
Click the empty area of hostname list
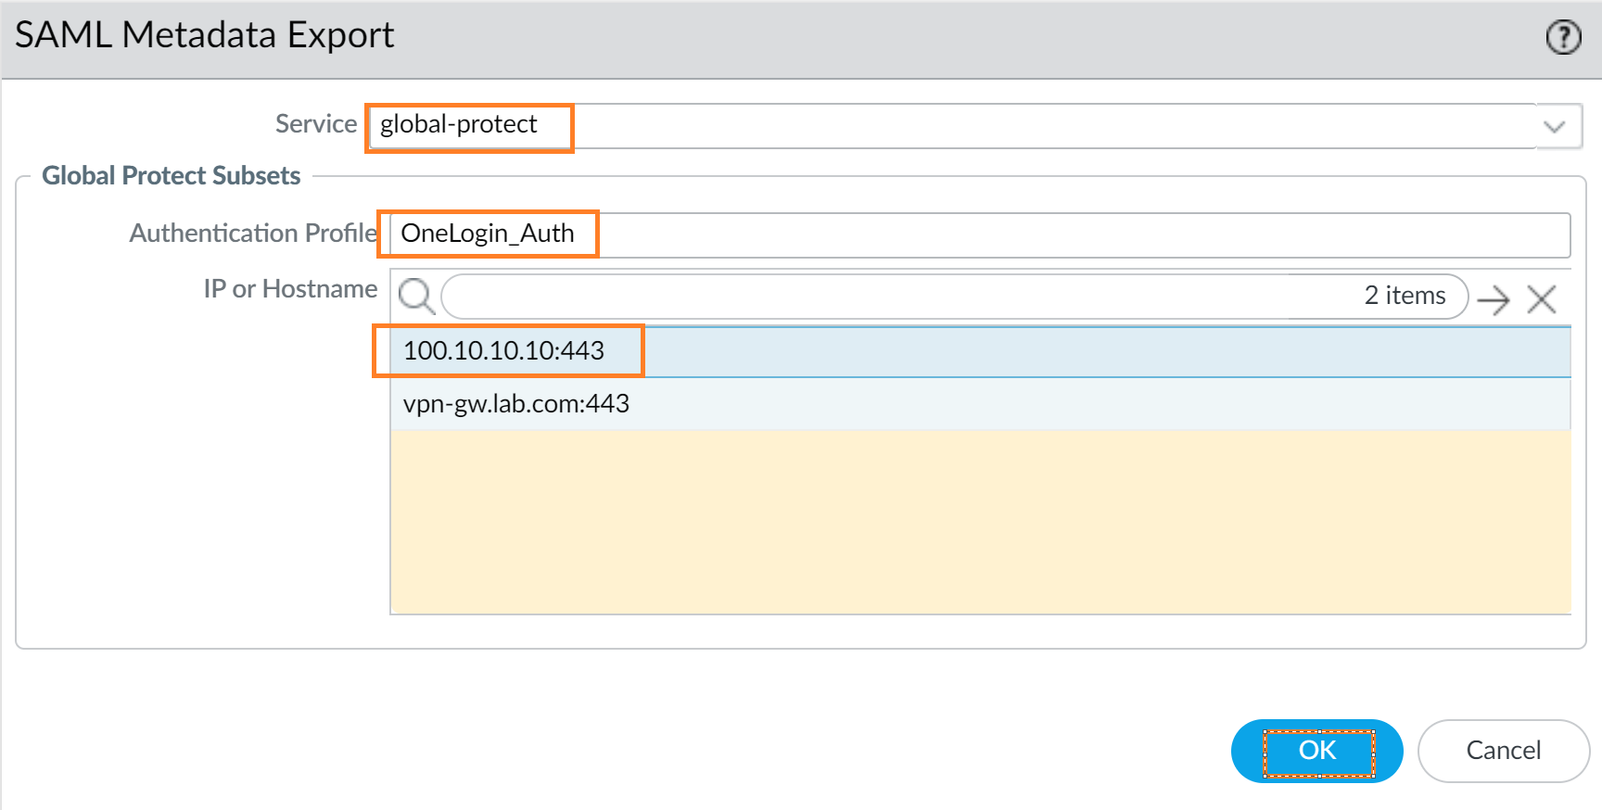(x=980, y=522)
